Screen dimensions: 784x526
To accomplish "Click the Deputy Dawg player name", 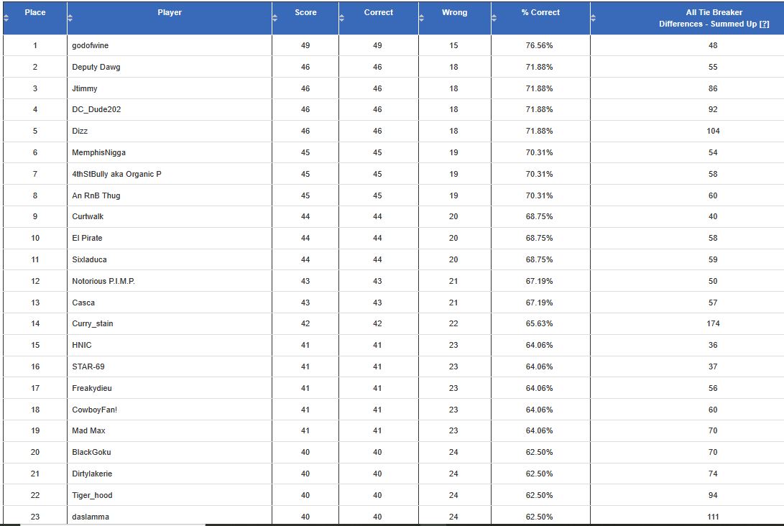I will pyautogui.click(x=96, y=67).
